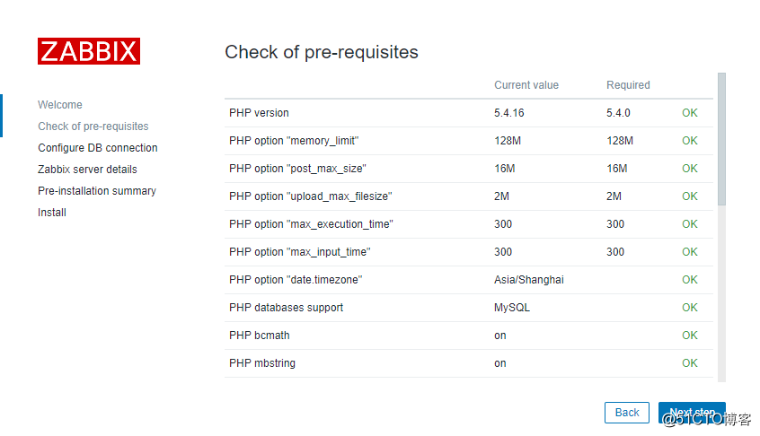760x436 pixels.
Task: Select Check of pre-requisites step
Action: tap(93, 126)
